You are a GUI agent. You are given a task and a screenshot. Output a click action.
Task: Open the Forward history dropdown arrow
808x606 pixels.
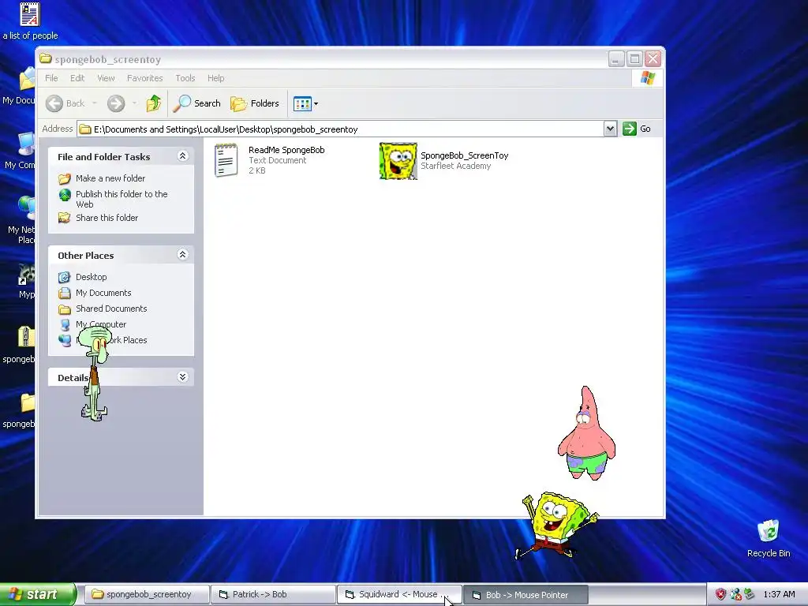[134, 103]
